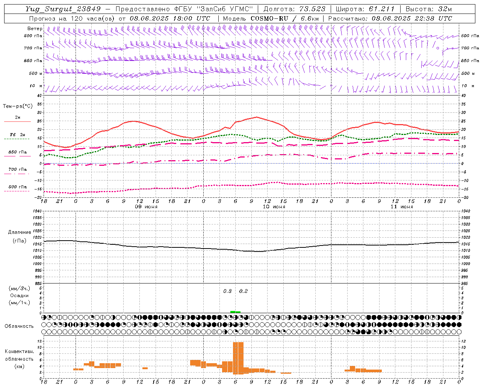Viewport: 481px width, 385px height.
Task: Click the 11 июня date label
Action: [x=402, y=207]
